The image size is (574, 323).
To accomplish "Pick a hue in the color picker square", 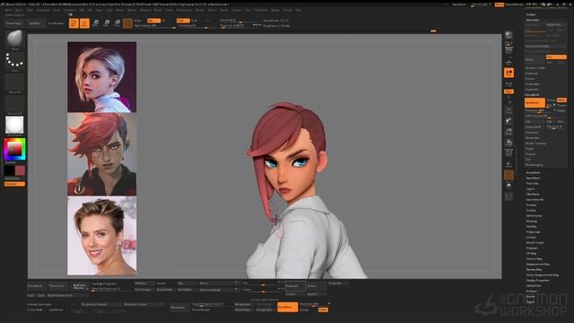I will pos(14,149).
